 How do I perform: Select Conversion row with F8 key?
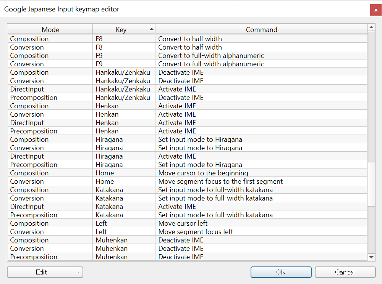187,47
